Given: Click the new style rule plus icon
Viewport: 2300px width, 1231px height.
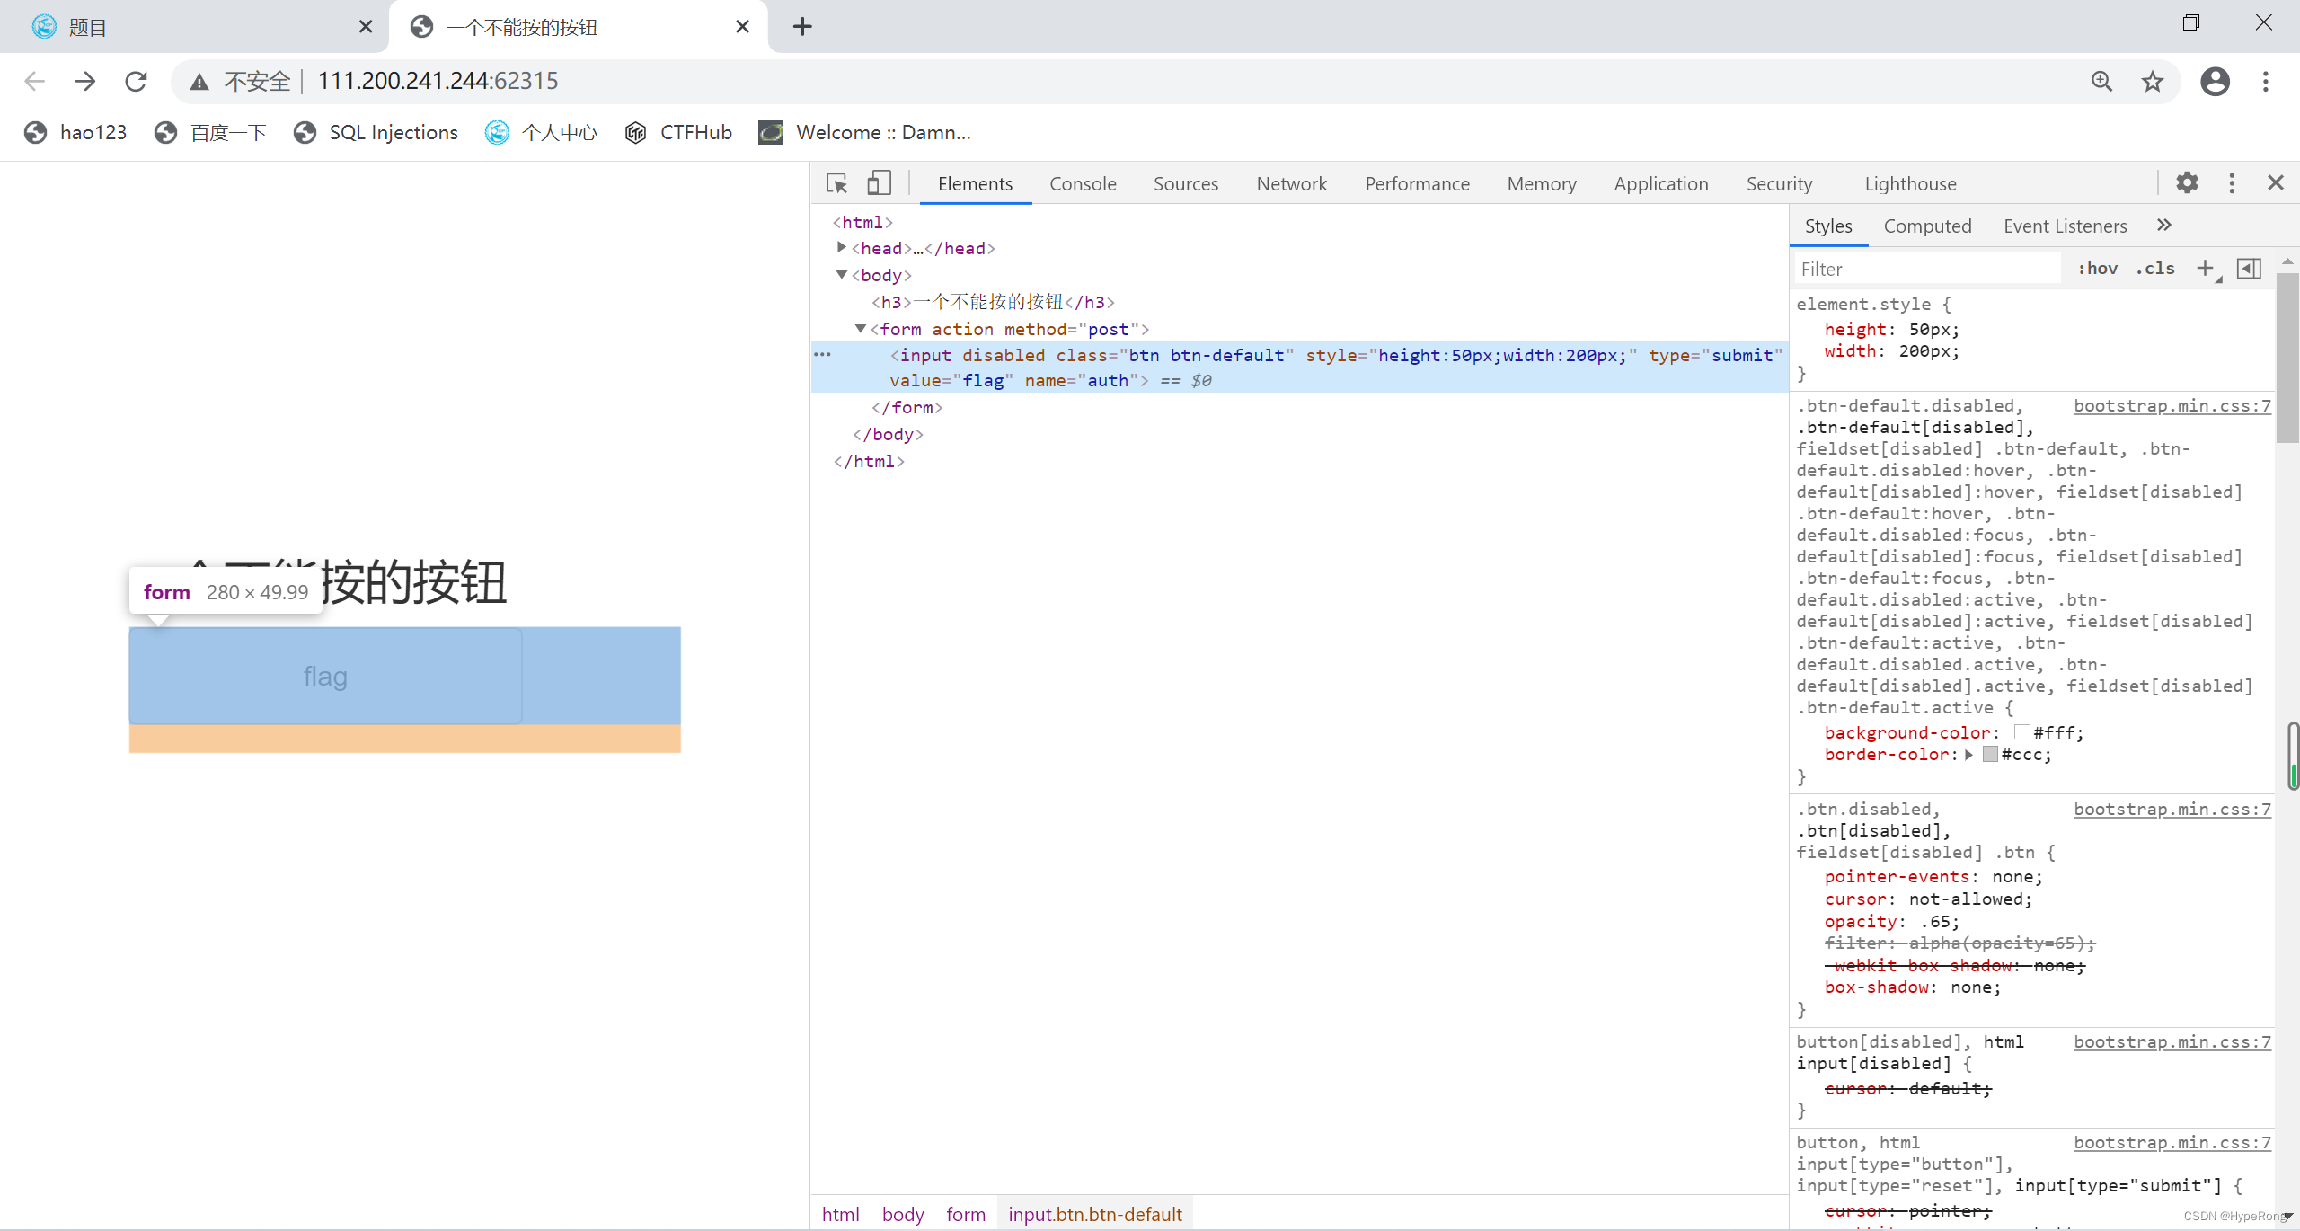Looking at the screenshot, I should click(2205, 269).
